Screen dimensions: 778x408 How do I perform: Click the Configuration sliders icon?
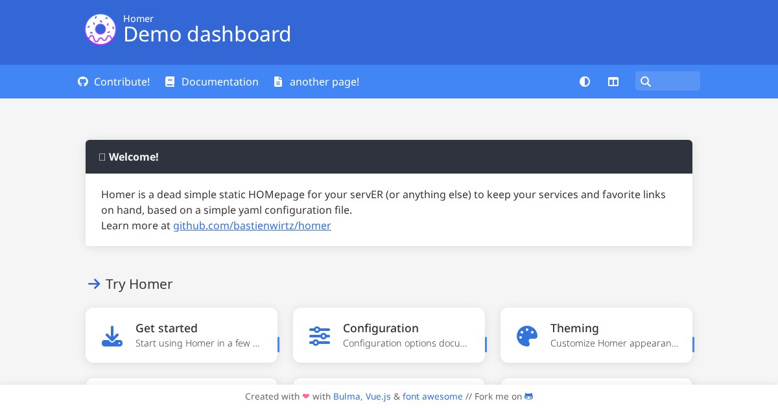point(320,336)
